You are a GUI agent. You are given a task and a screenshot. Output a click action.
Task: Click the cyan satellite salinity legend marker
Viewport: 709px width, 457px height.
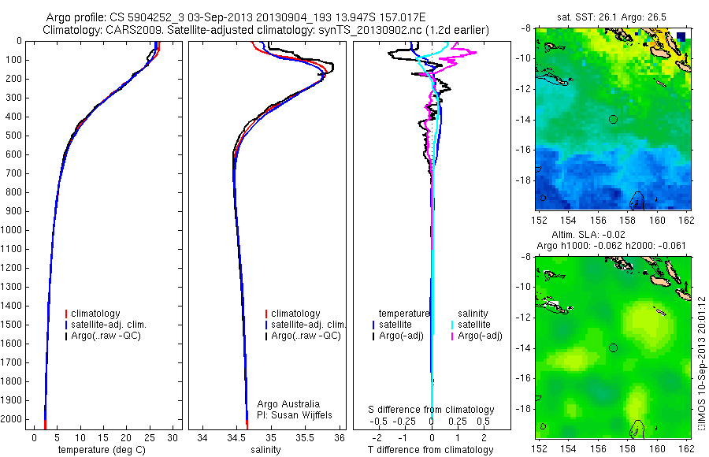click(452, 325)
